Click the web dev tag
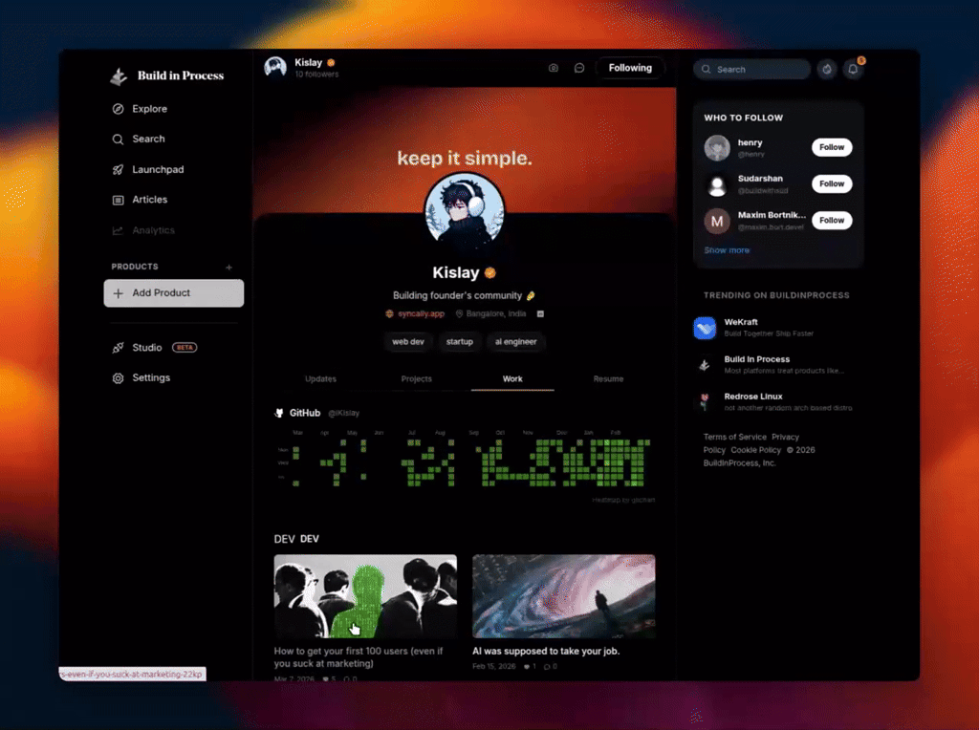 click(407, 342)
